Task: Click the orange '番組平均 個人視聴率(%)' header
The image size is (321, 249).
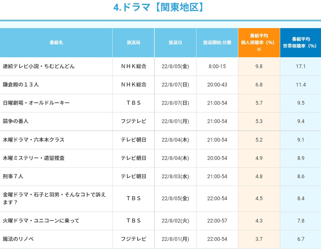Action: click(x=259, y=43)
